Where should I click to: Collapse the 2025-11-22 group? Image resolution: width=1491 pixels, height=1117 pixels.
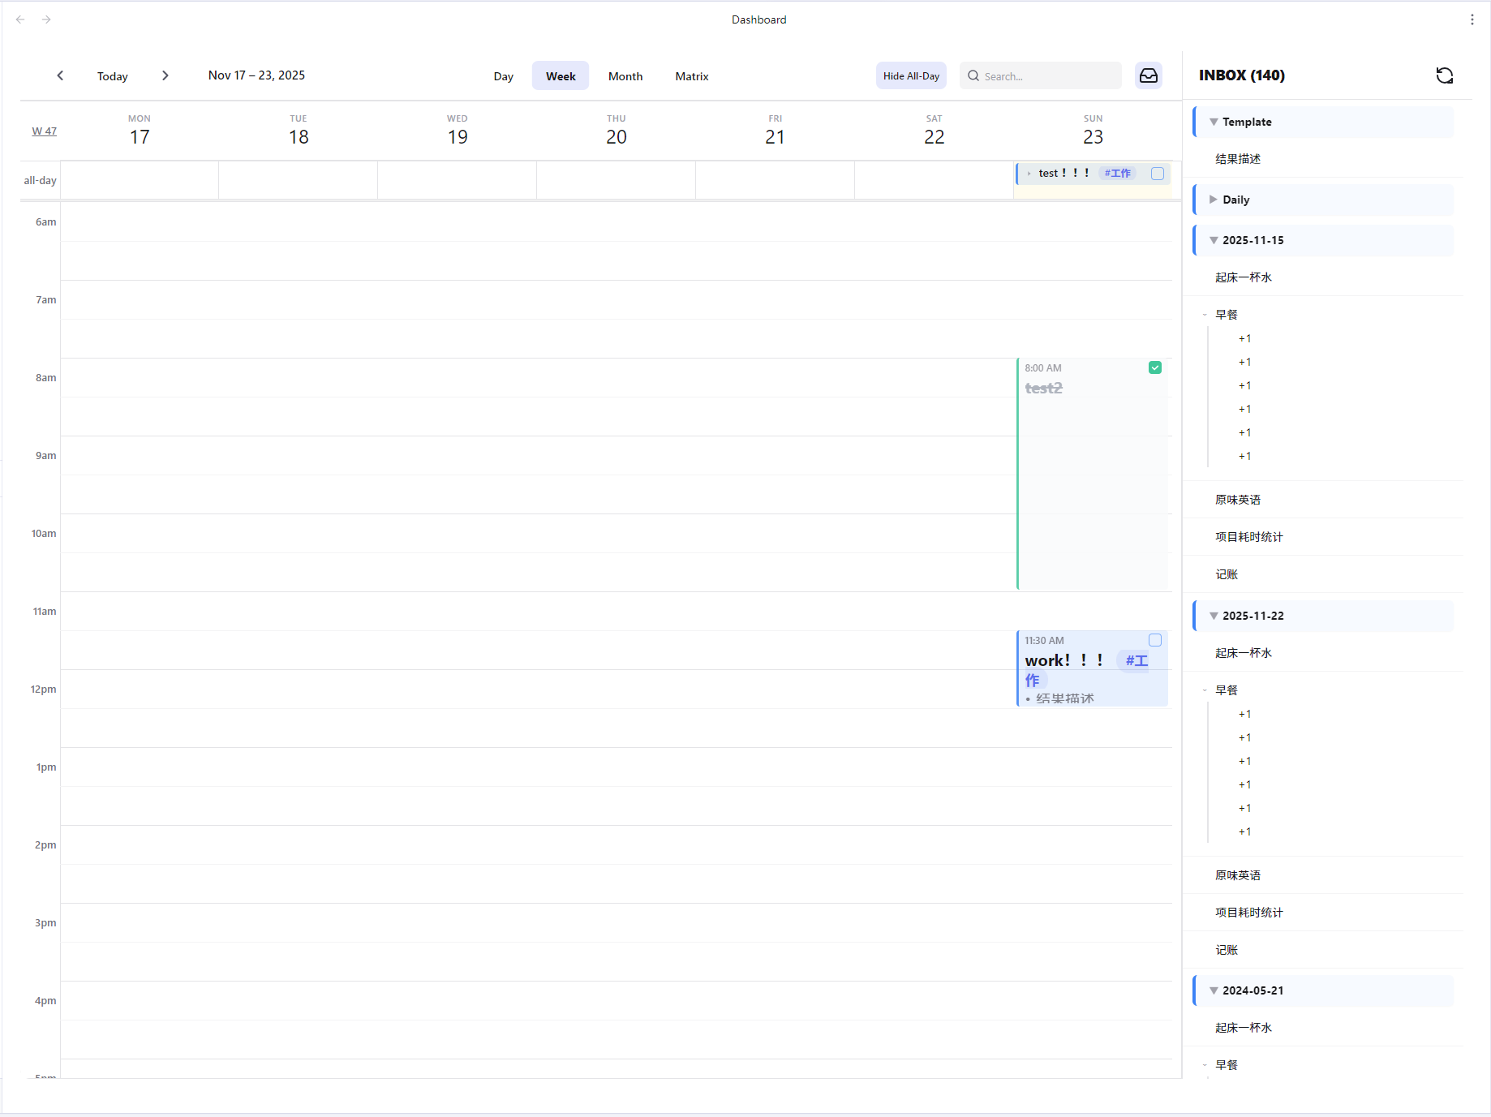tap(1214, 615)
